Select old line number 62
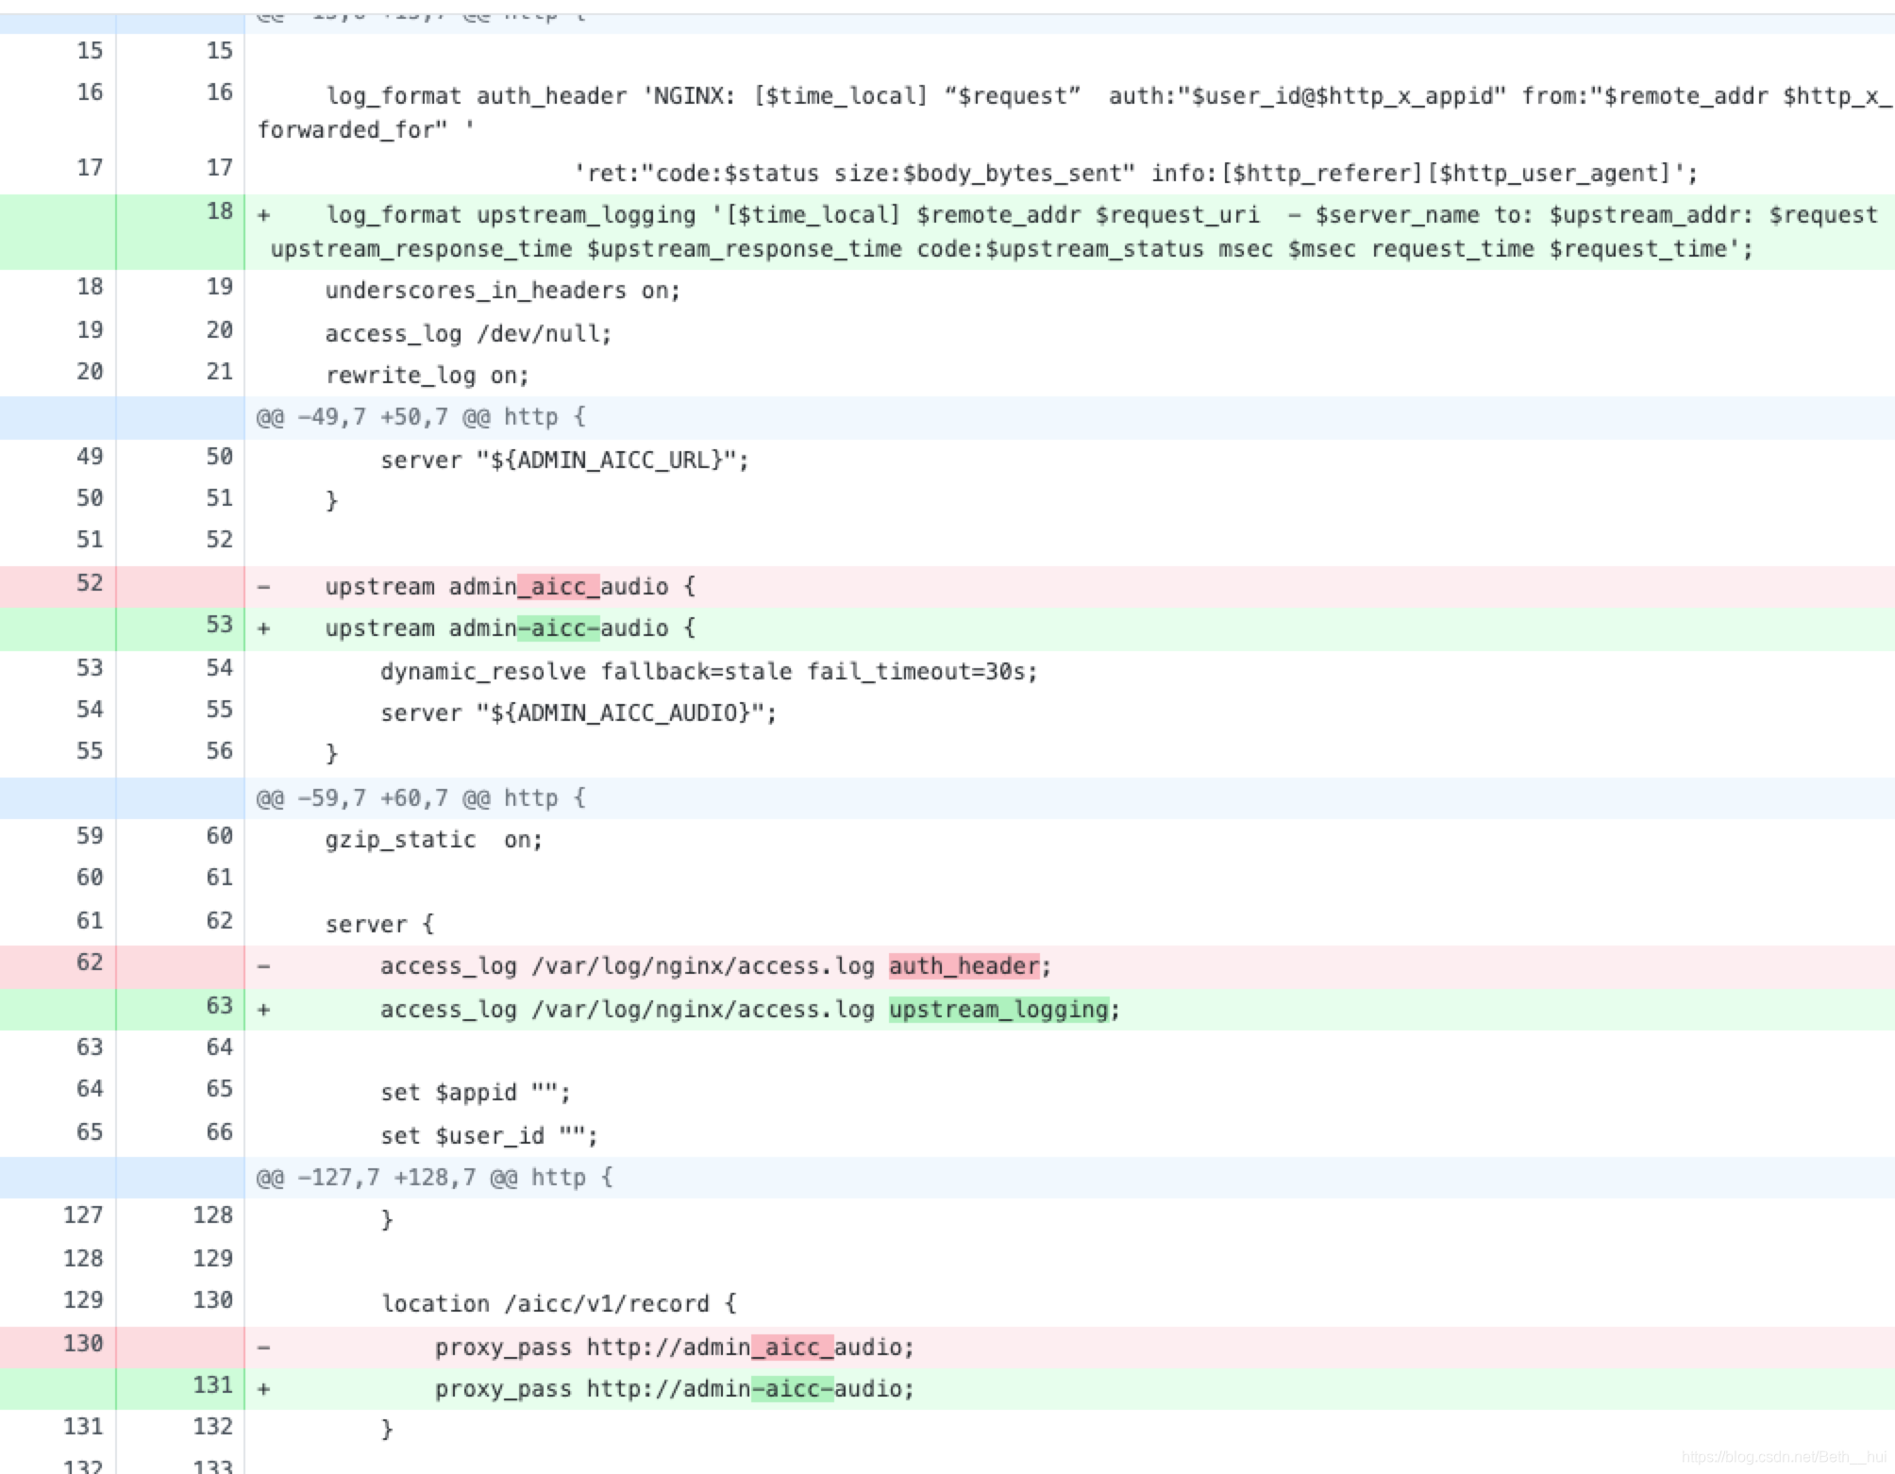The width and height of the screenshot is (1895, 1474). [x=90, y=963]
